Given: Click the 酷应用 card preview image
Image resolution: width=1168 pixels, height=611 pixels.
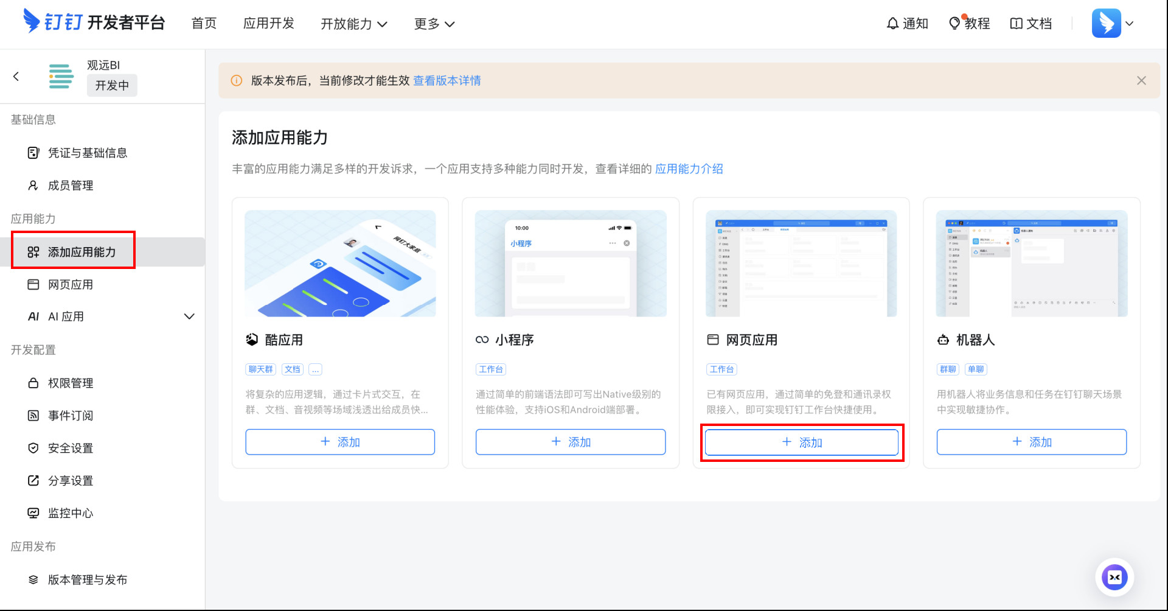Looking at the screenshot, I should point(340,264).
